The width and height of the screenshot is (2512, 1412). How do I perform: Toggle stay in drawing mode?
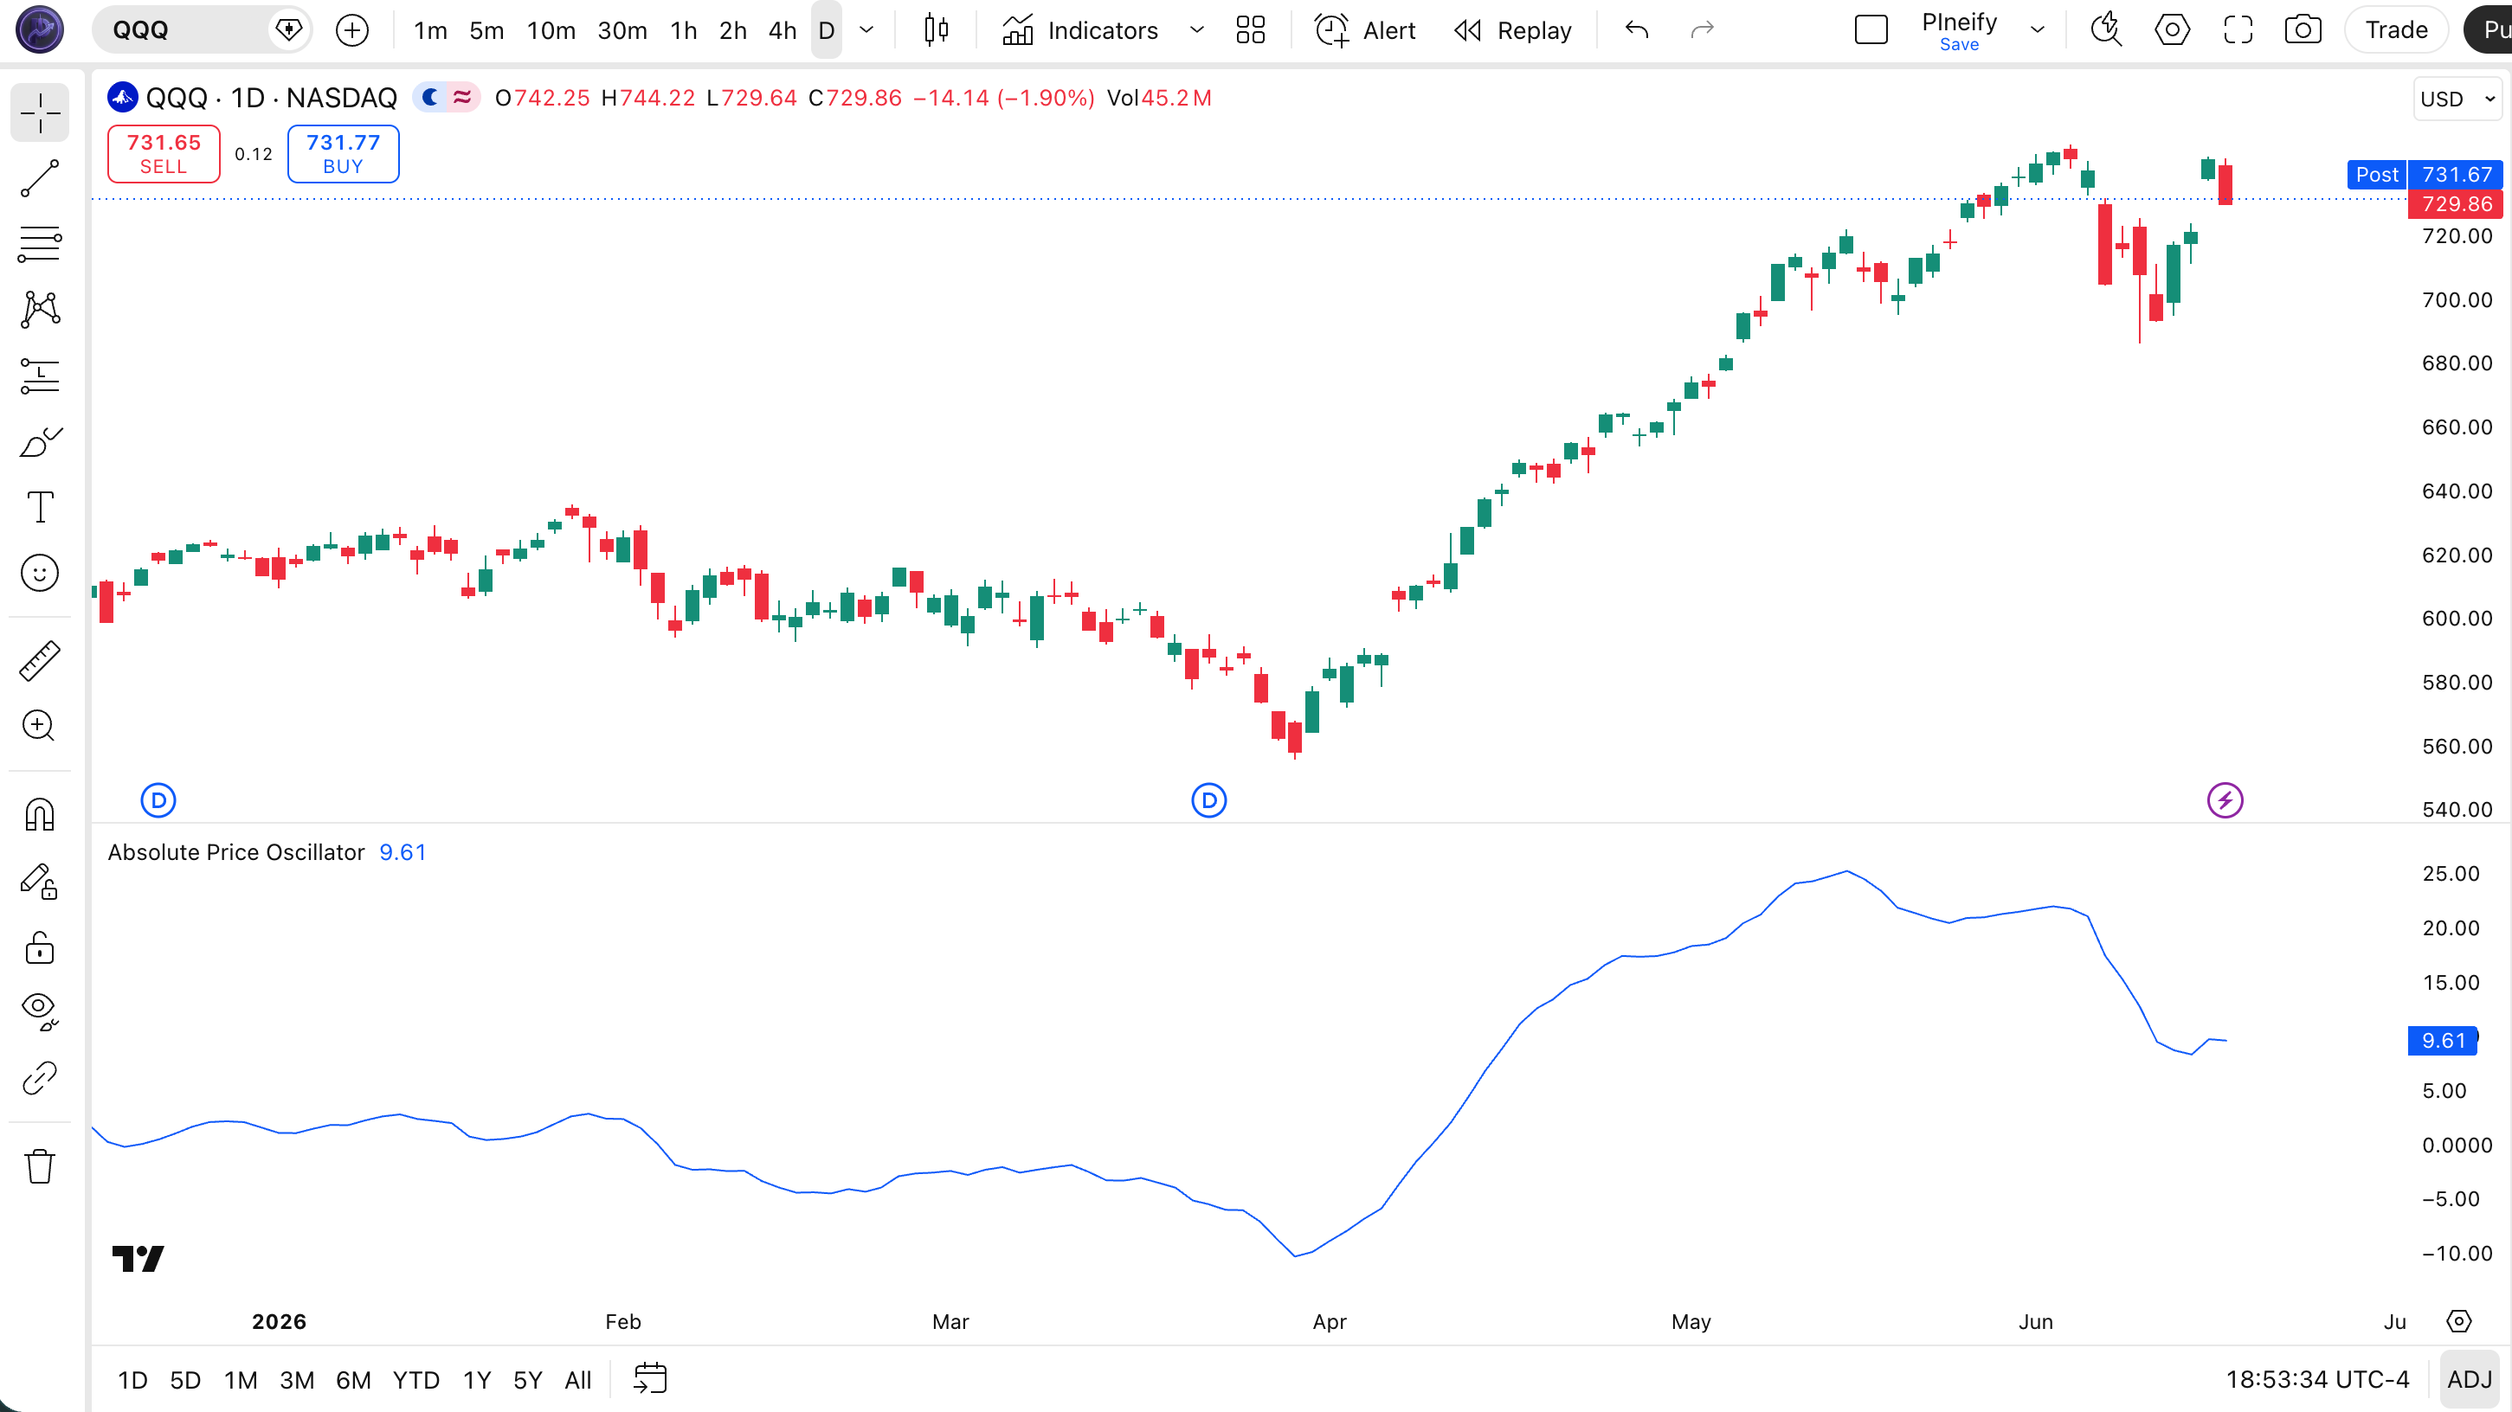[40, 881]
